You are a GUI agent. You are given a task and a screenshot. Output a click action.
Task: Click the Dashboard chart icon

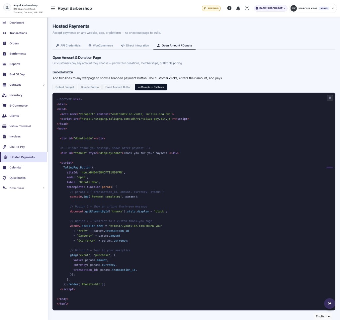click(x=4, y=23)
